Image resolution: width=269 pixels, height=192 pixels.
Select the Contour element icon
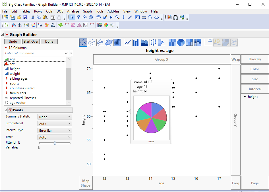[x=117, y=42]
